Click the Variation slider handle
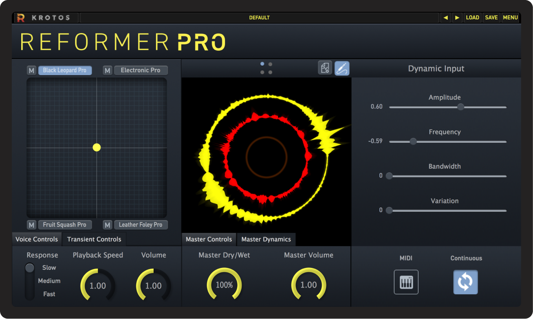The image size is (533, 319). coord(389,210)
